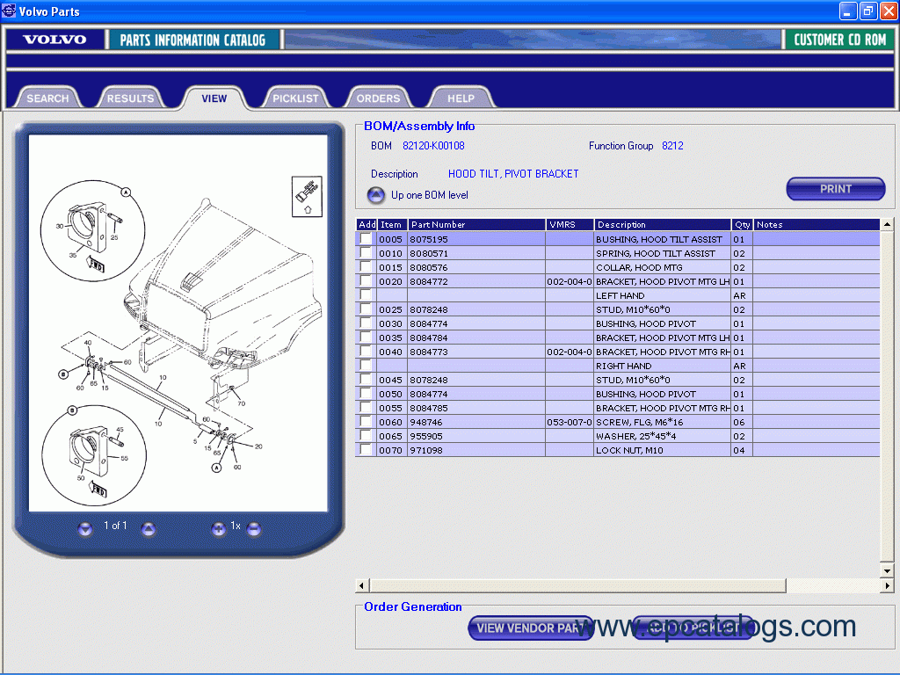Click the hood tilt exploded parts diagram
This screenshot has height=675, width=900.
pos(178,323)
